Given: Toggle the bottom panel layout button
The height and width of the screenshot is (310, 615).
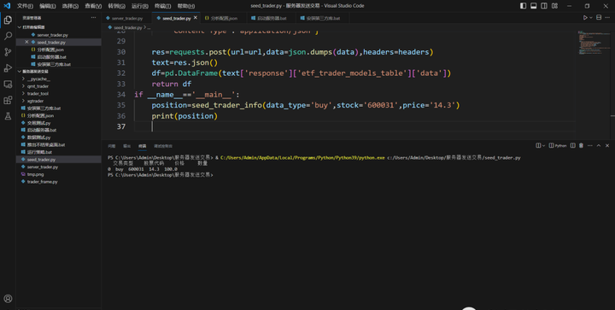Looking at the screenshot, I should click(x=533, y=6).
